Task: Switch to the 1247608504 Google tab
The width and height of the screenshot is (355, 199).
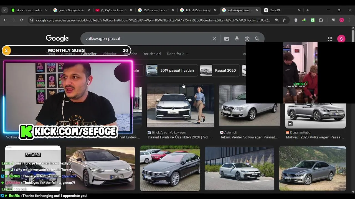Action: pos(198,10)
